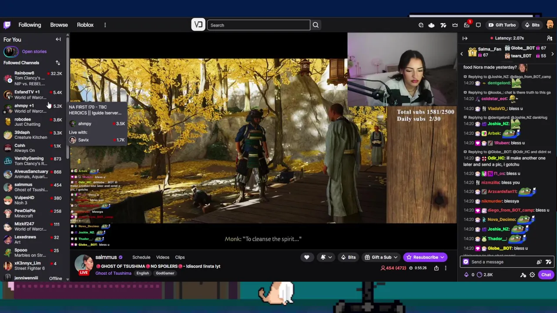Click the Bits button in top bar
Image resolution: width=557 pixels, height=313 pixels.
click(532, 25)
